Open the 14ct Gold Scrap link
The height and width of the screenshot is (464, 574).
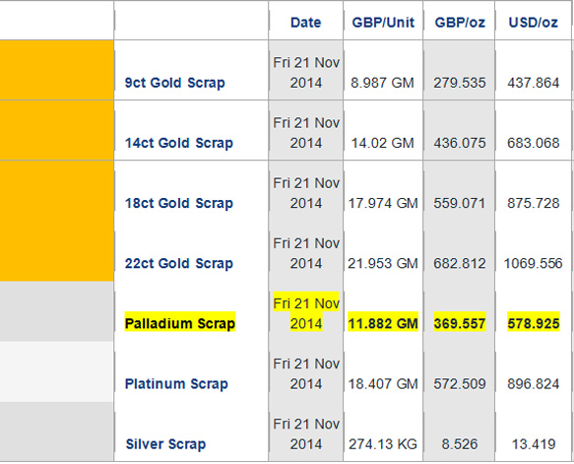(179, 143)
